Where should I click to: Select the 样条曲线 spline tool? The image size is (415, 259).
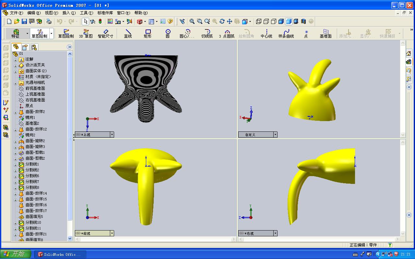[x=286, y=33]
